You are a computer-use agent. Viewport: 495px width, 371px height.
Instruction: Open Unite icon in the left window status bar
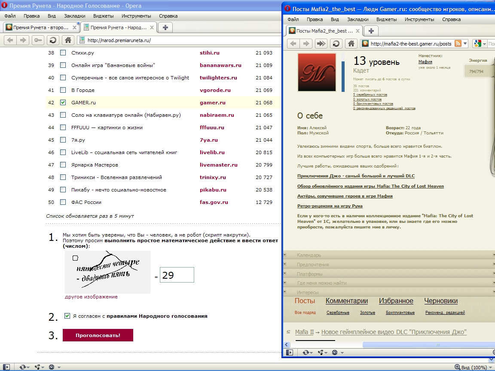[37, 367]
